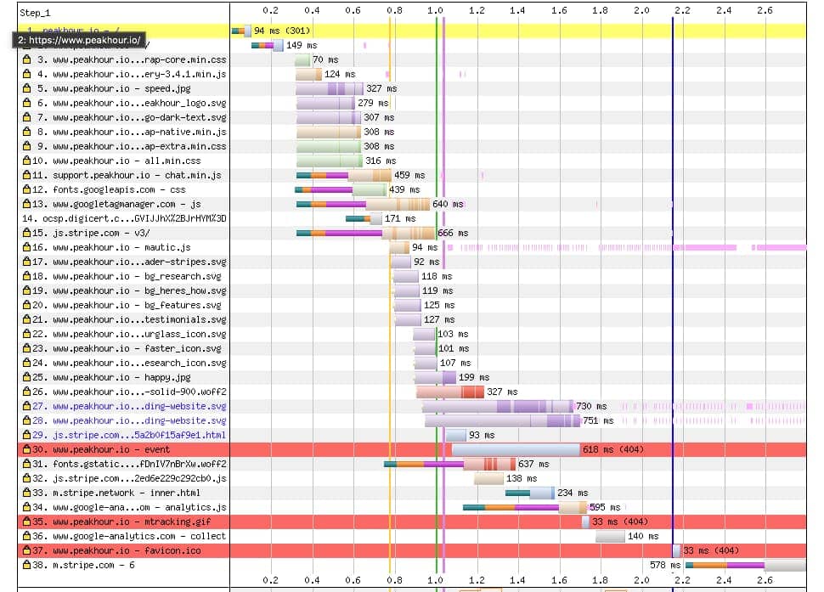Click the lock icon beside fonts.googleapis.com css row
The width and height of the screenshot is (824, 592).
tap(27, 189)
